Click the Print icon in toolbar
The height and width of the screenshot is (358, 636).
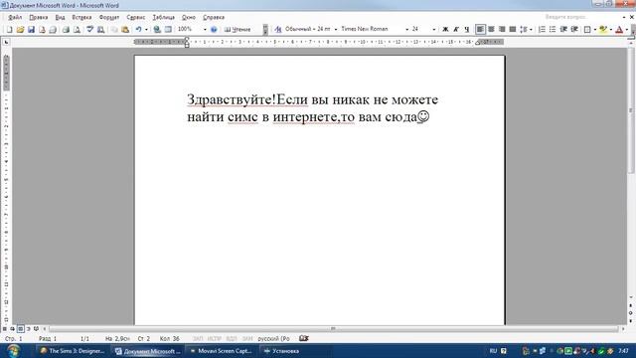(66, 29)
